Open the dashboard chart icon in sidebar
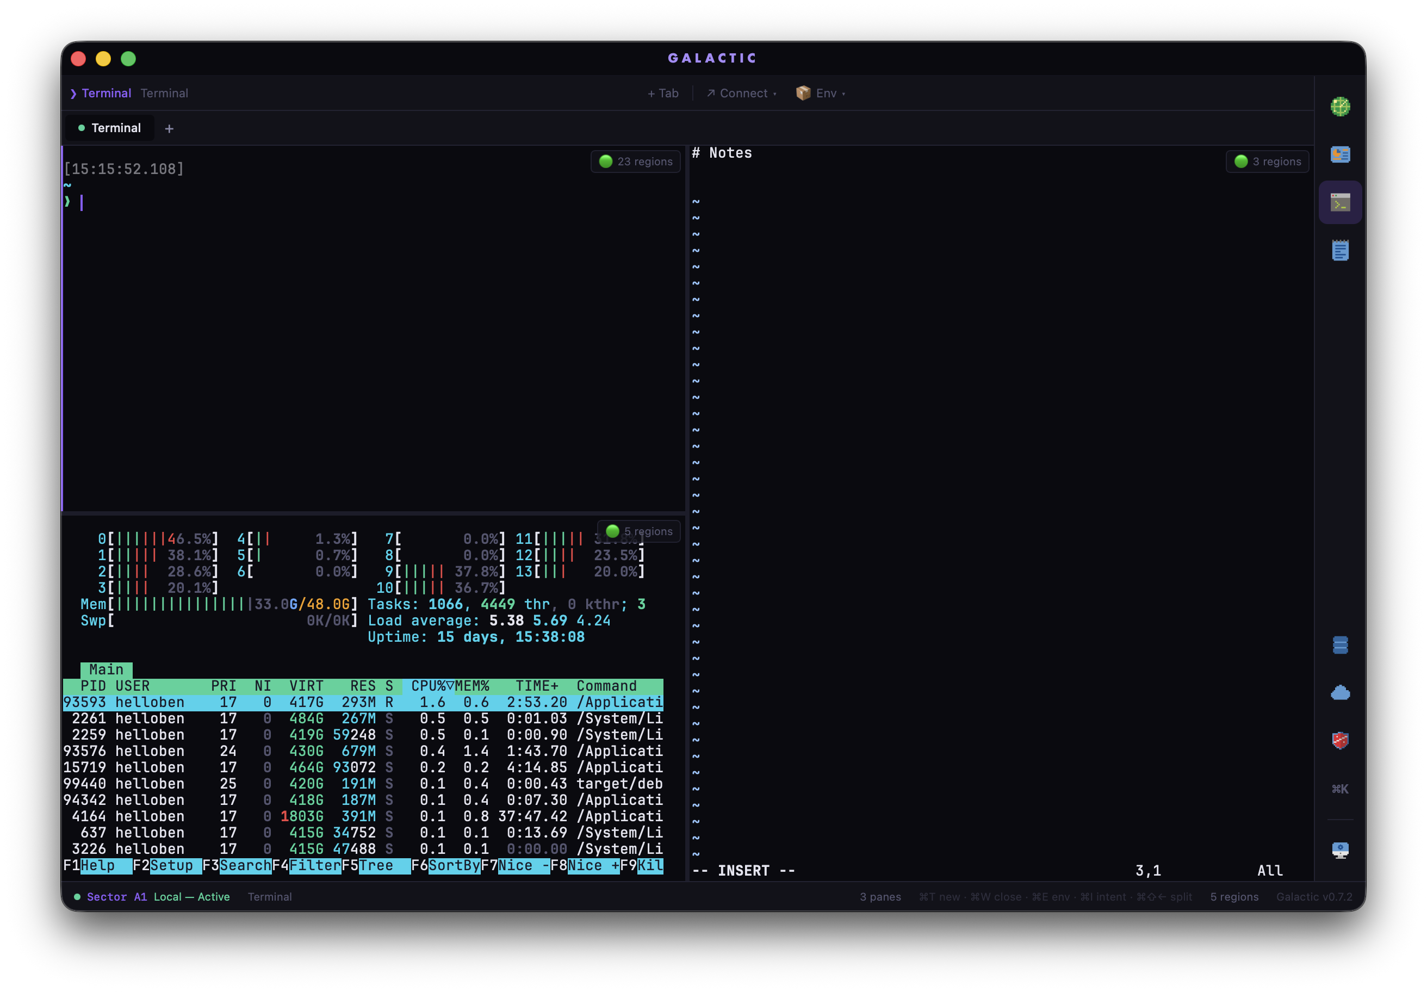This screenshot has width=1427, height=992. pyautogui.click(x=1339, y=154)
